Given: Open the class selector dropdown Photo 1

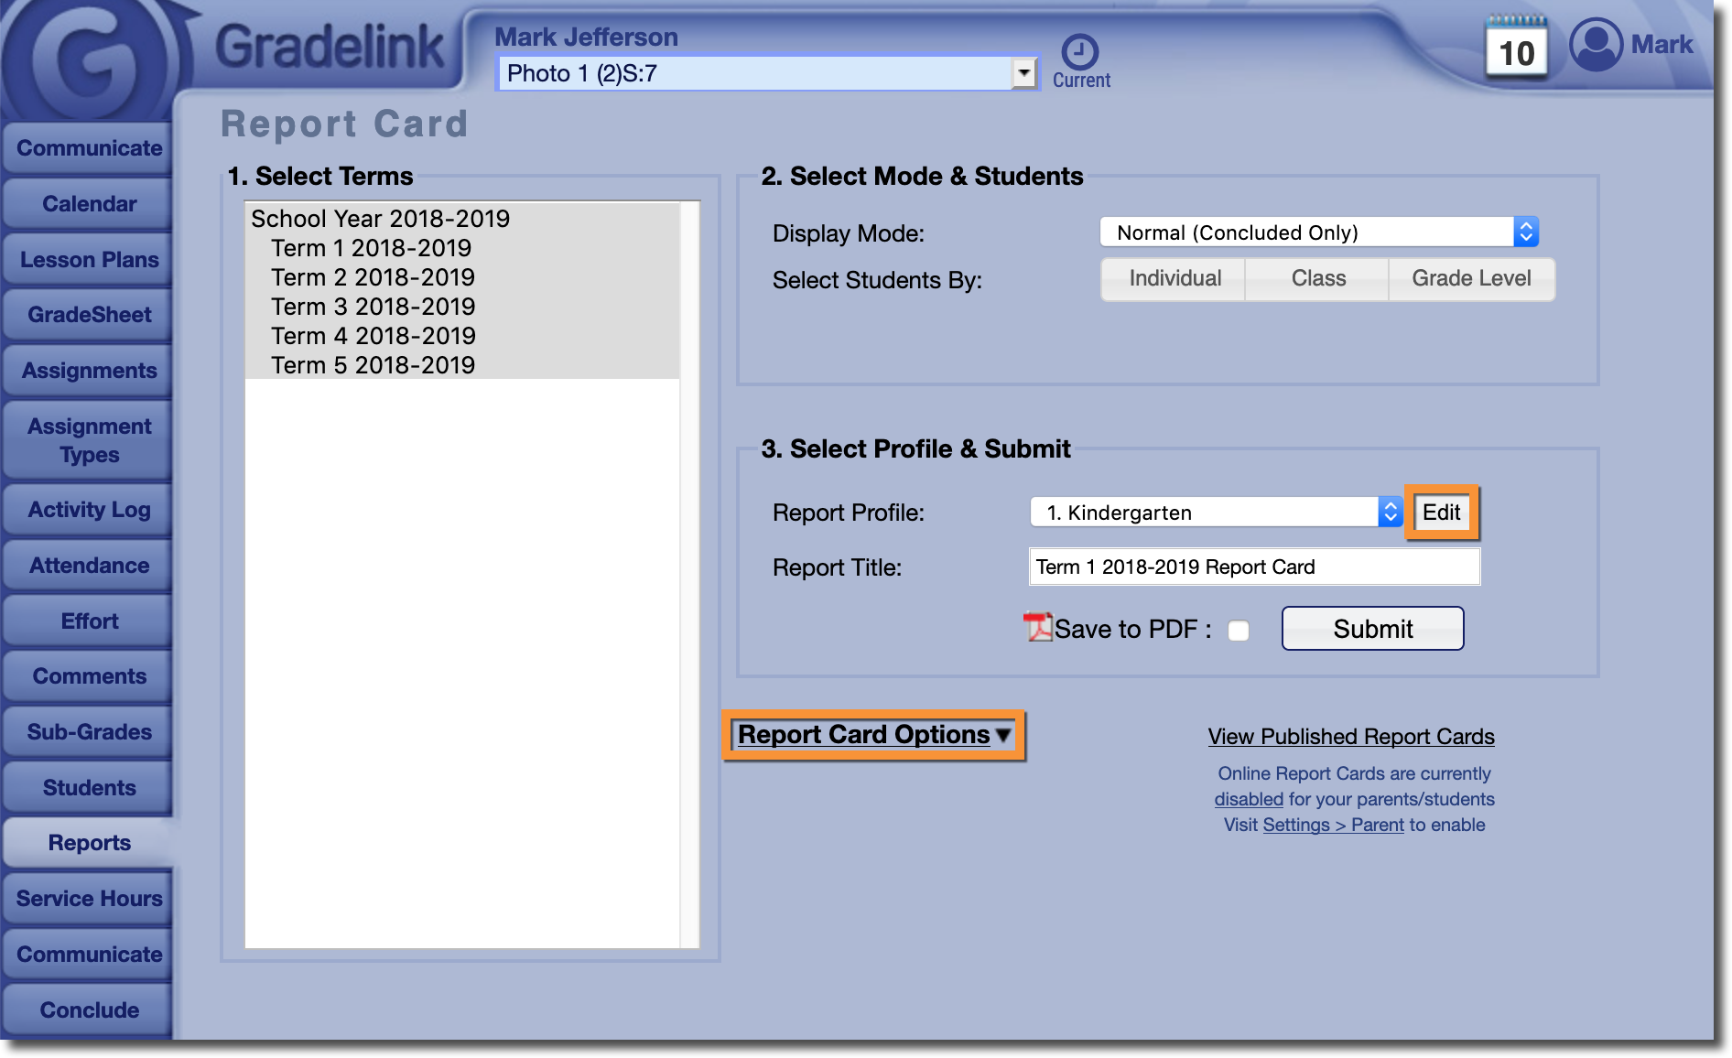Looking at the screenshot, I should [767, 73].
